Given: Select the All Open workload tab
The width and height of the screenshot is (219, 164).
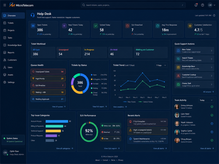Looking at the screenshot, I should coord(43,52).
